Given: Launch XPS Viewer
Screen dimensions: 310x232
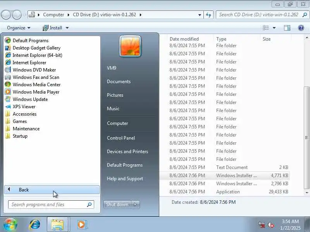Looking at the screenshot, I should point(24,107).
